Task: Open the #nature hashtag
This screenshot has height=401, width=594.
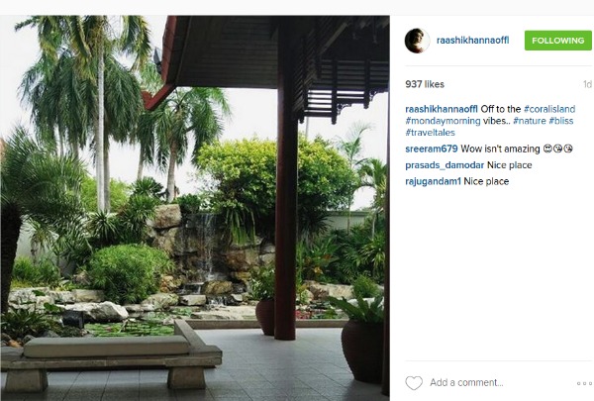Action: coord(530,121)
